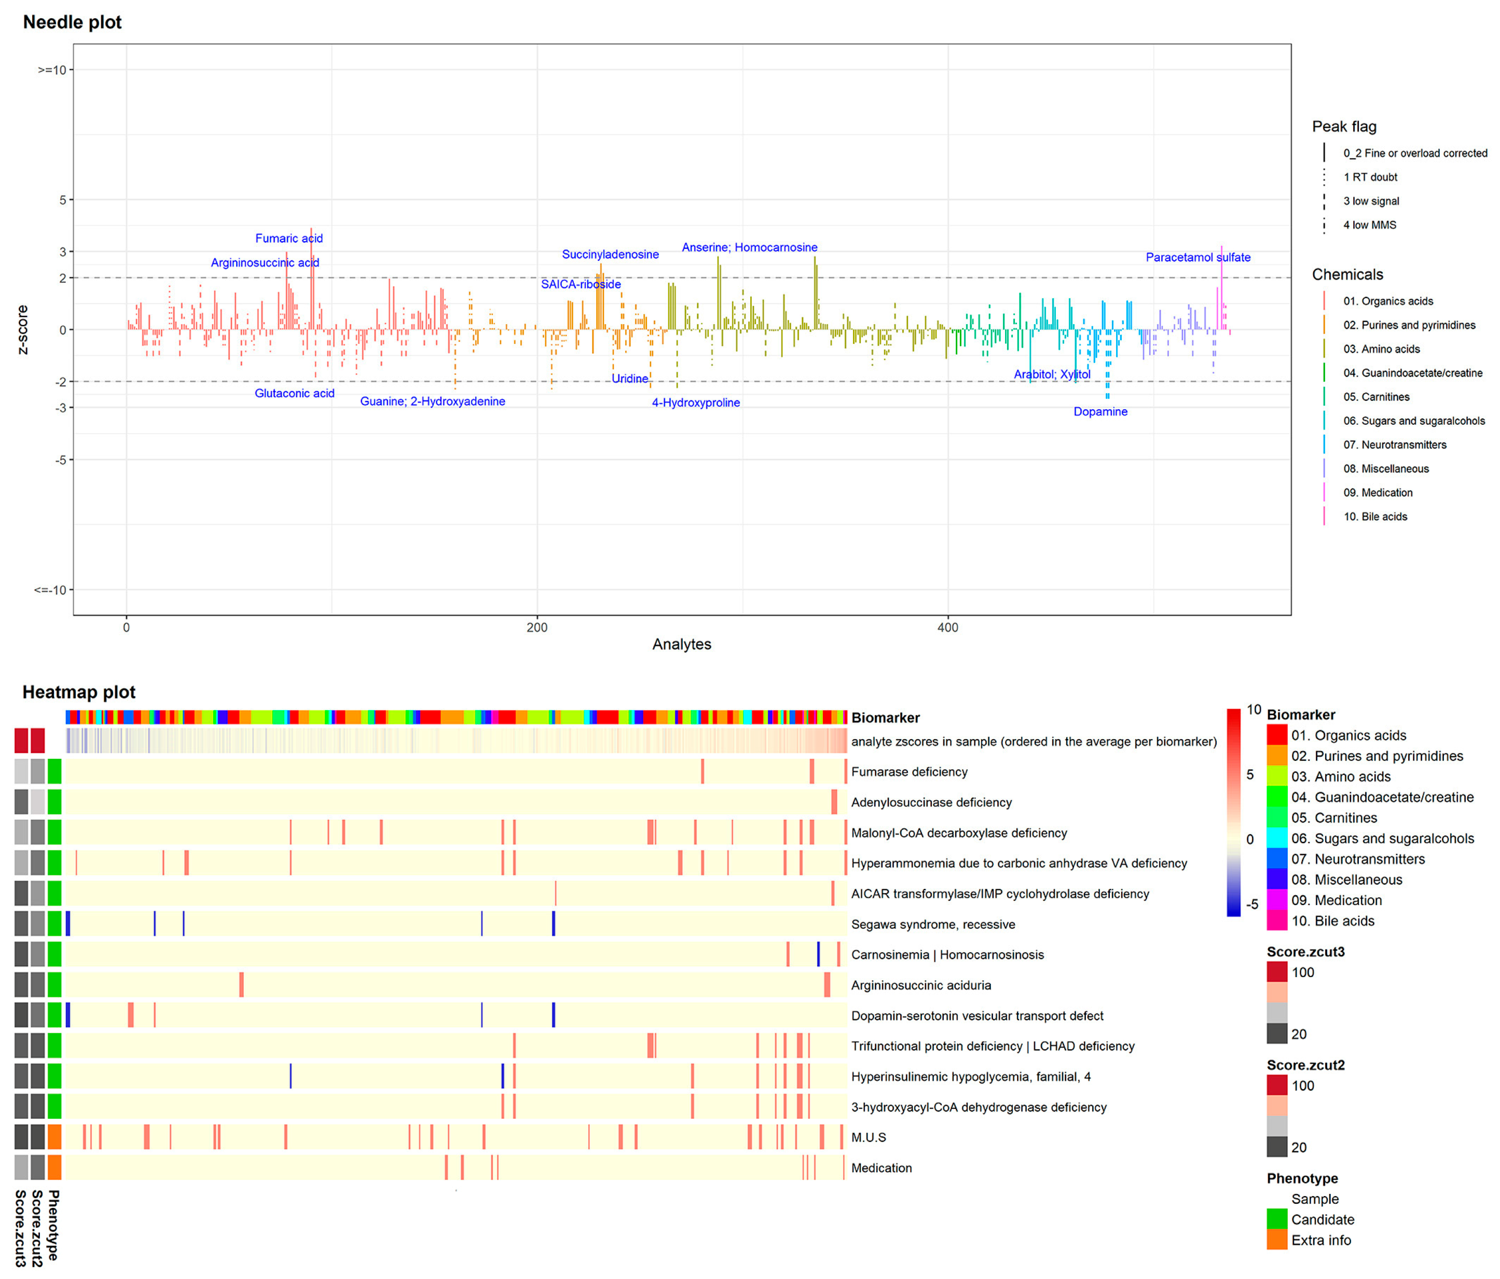
Task: Click the 06. Sugars and sugaralcohols chemicals legend entry
Action: point(1413,421)
